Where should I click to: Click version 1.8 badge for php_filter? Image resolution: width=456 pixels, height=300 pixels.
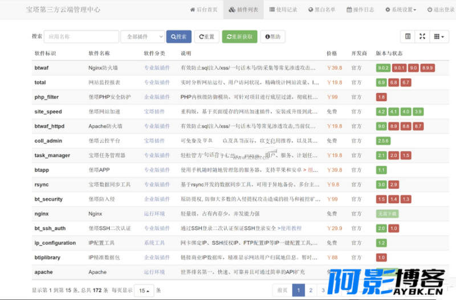pos(381,97)
